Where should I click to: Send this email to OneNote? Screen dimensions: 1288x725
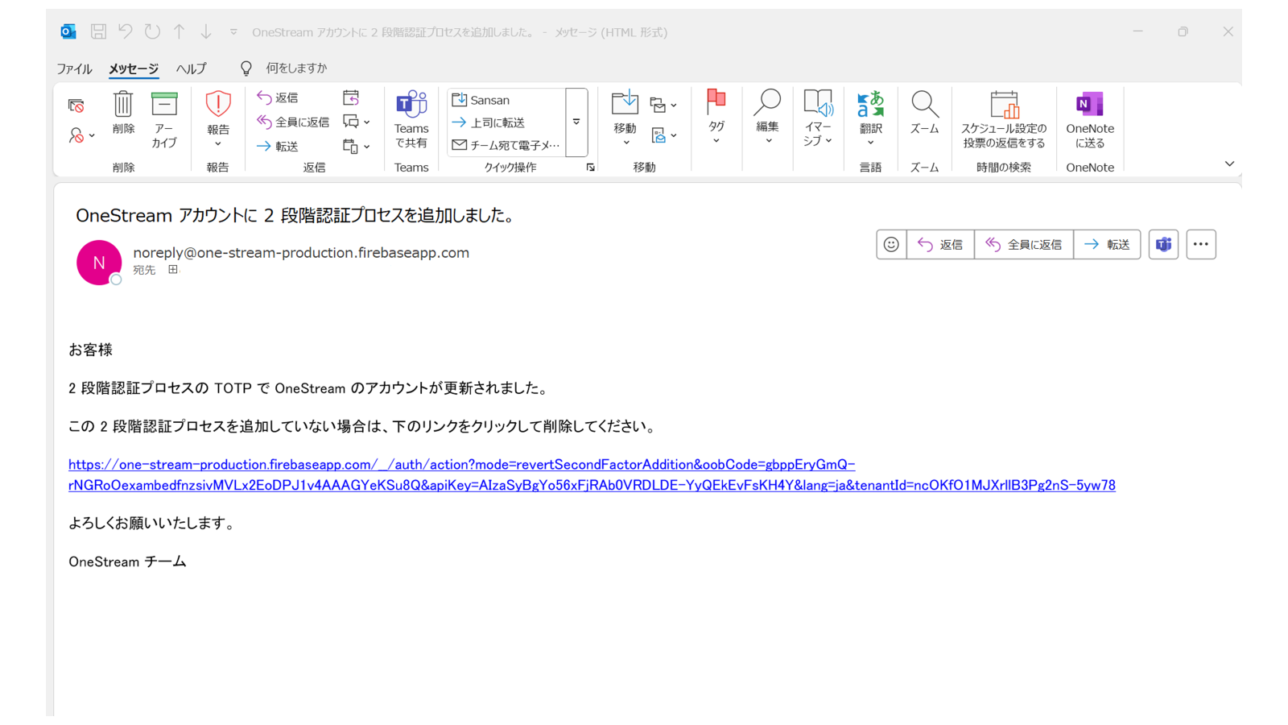pyautogui.click(x=1089, y=121)
